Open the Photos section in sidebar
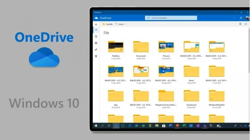 coord(96,43)
